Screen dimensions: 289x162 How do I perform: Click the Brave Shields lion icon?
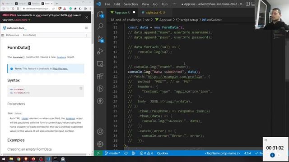coord(60,9)
